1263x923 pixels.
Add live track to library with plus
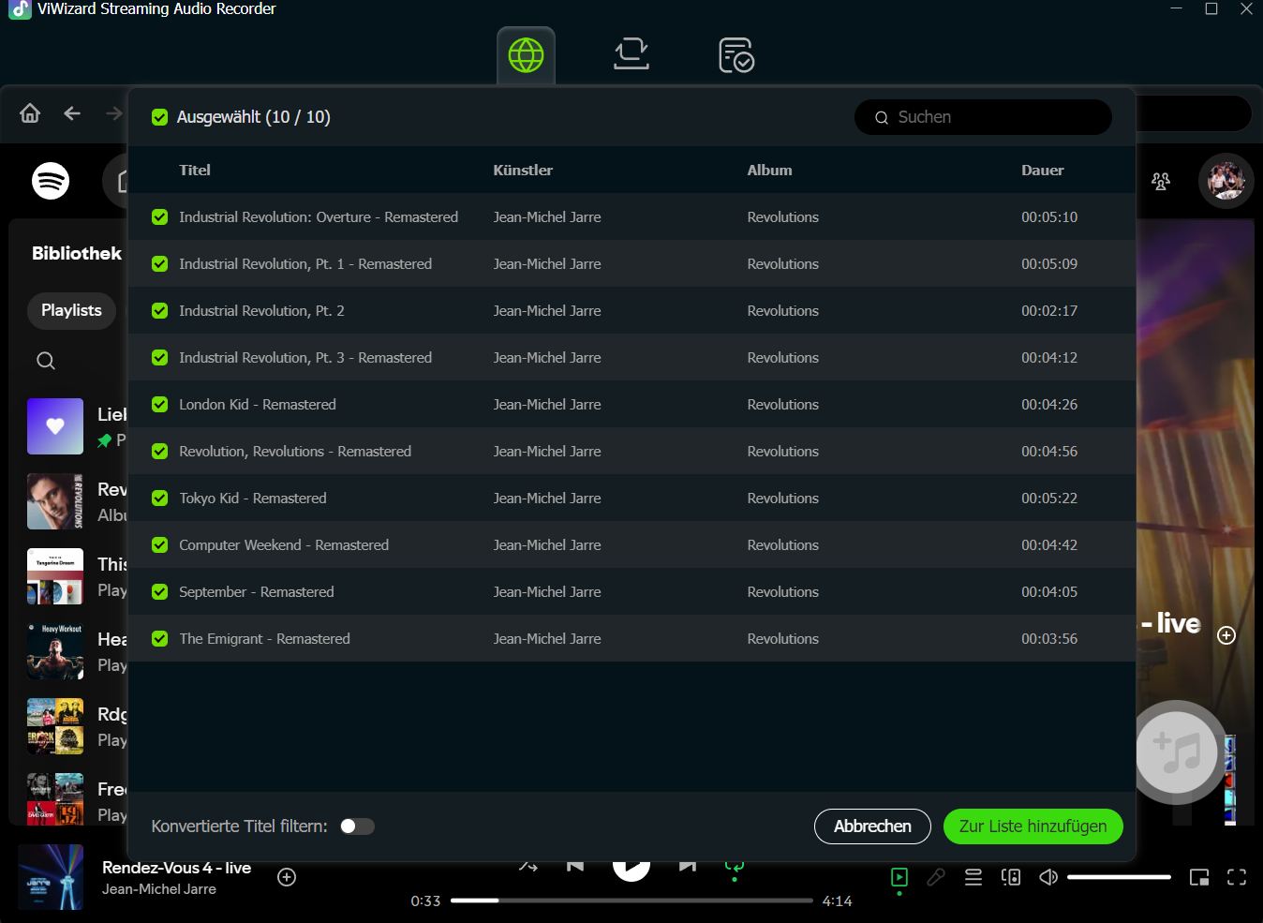click(x=1226, y=635)
